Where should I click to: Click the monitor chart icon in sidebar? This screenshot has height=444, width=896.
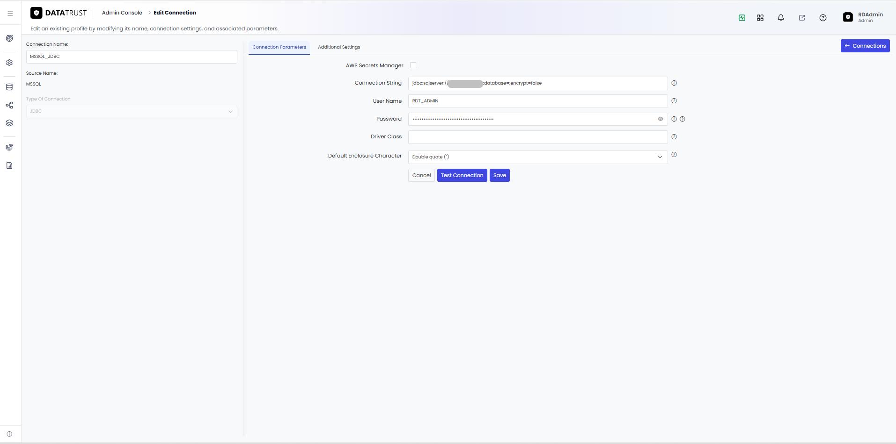click(9, 147)
